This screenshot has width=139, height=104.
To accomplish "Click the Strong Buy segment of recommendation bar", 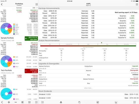I will (x=126, y=44).
